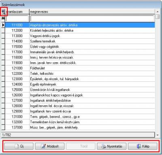Select 'Épületek, ép.részek' row
This screenshot has width=162, height=155.
click(x=80, y=79)
